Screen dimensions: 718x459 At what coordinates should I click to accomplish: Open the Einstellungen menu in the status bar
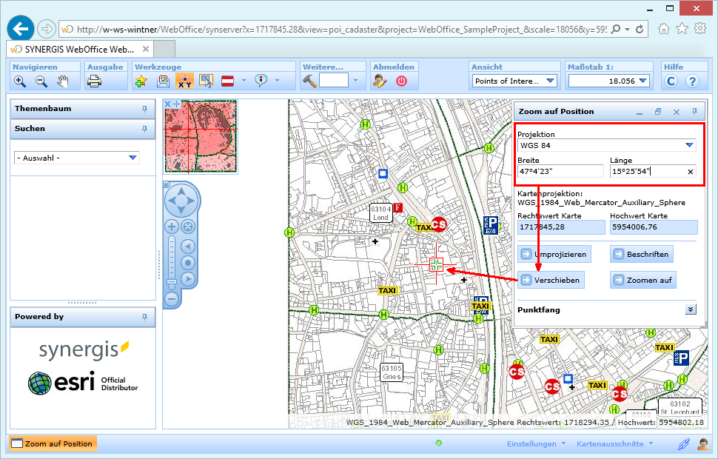(x=533, y=443)
